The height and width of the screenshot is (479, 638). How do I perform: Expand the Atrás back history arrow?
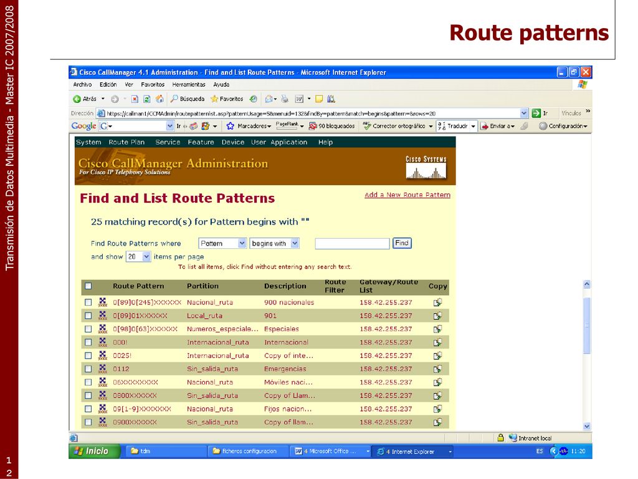[103, 99]
